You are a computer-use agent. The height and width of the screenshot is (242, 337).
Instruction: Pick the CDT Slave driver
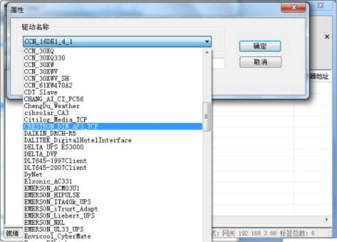tap(113, 92)
